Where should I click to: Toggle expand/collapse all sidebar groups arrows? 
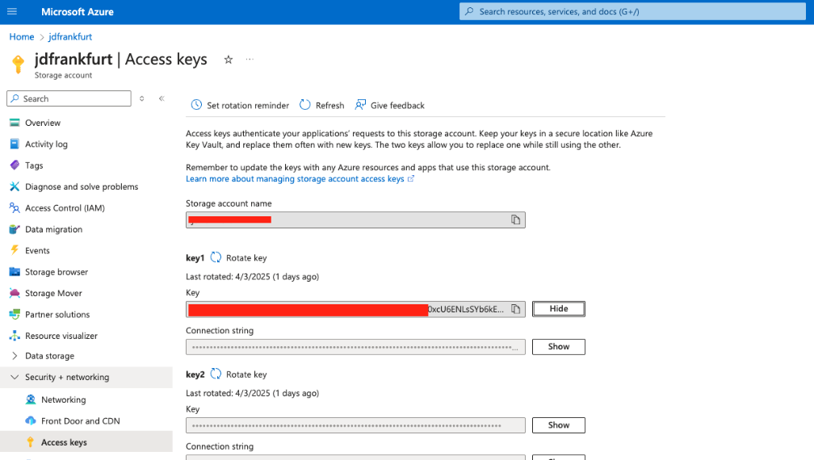pos(142,98)
